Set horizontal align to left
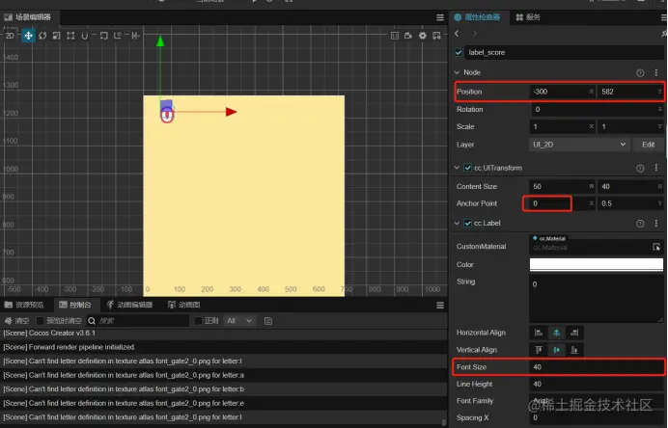This screenshot has height=428, width=668. [539, 333]
